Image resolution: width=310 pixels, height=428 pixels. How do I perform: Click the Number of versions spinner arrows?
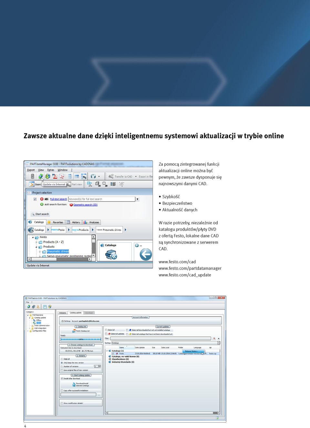tap(99, 366)
